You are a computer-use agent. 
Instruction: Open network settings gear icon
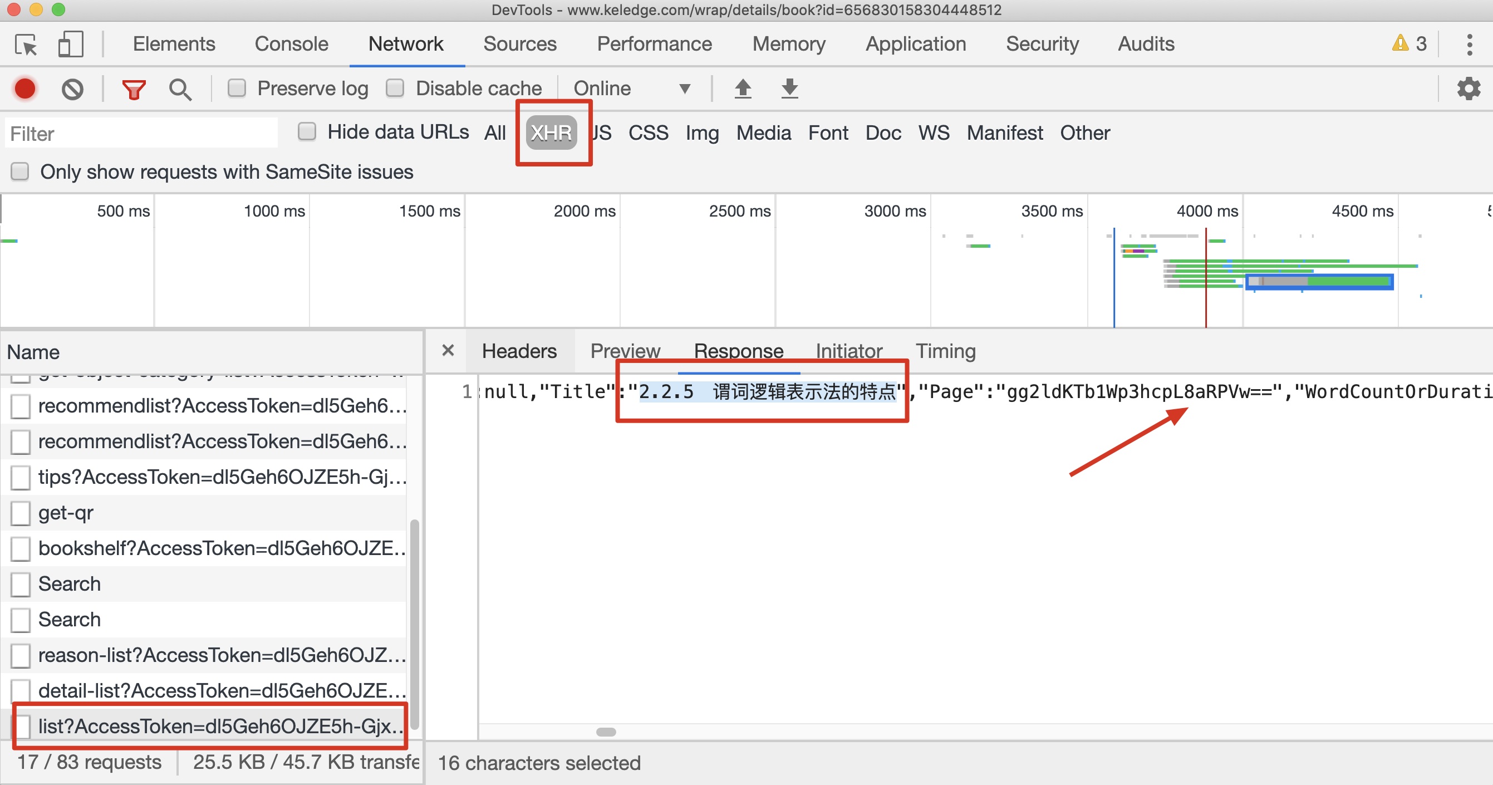pyautogui.click(x=1468, y=89)
